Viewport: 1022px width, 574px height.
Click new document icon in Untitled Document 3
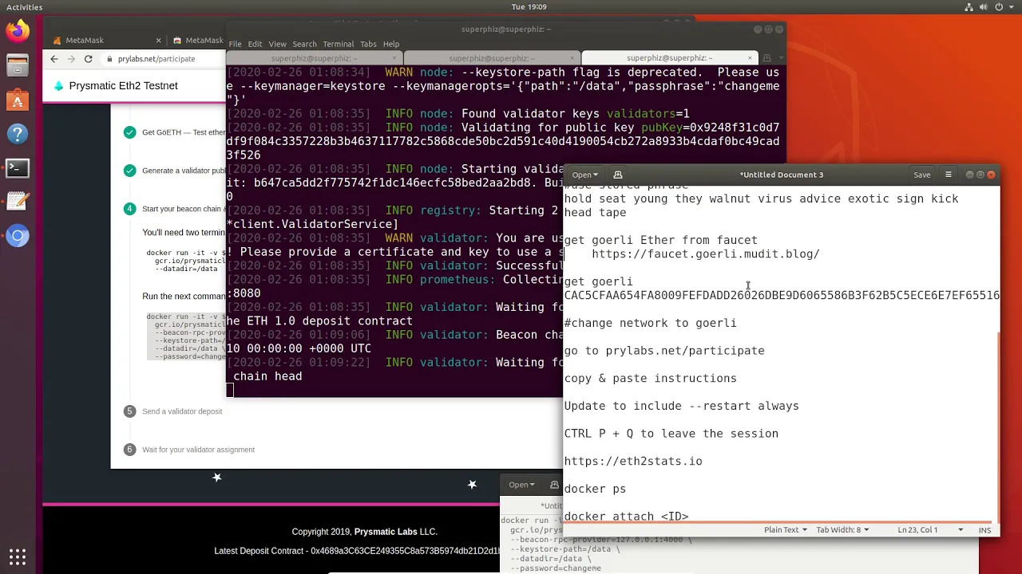617,175
